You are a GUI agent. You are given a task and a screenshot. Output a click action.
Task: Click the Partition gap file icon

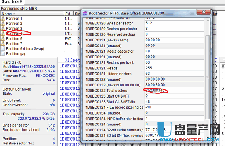tap(3, 54)
